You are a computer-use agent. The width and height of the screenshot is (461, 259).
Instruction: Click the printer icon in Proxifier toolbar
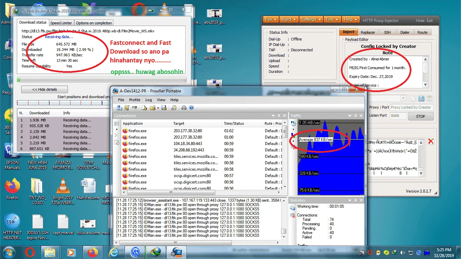point(184,108)
